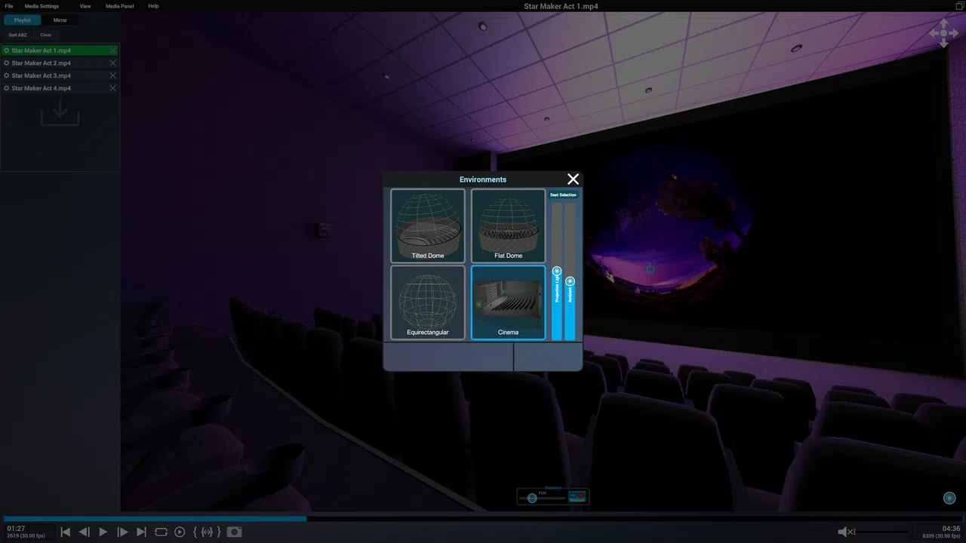Viewport: 966px width, 543px height.
Task: Remove Star Maker Act 1.mp4 from playlist
Action: coord(113,51)
